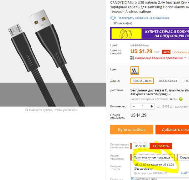Click the magnifier icon under the product image
Image resolution: width=189 pixels, height=180 pixels.
27,110
